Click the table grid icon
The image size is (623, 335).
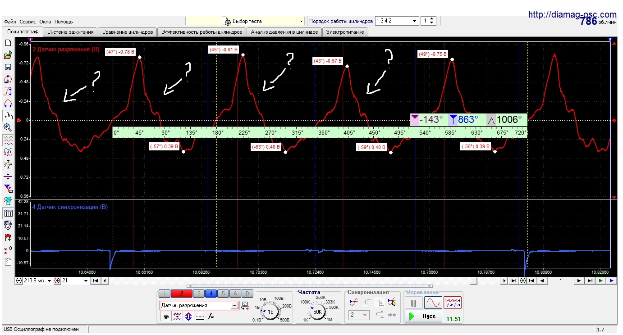coord(8,213)
